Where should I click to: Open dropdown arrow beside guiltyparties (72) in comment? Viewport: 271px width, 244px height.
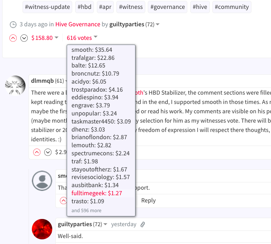(105, 224)
